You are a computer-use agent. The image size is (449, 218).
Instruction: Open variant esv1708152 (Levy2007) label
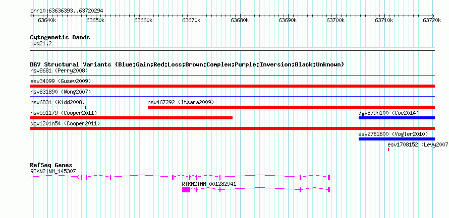click(418, 144)
